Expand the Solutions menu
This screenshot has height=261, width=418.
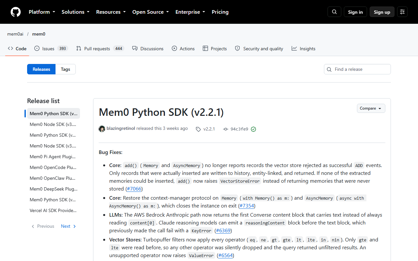[75, 12]
